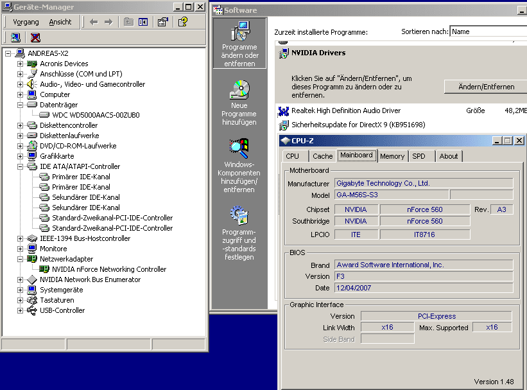Select the Mainboard tab in CPU-Z
The height and width of the screenshot is (390, 527).
[x=356, y=155]
